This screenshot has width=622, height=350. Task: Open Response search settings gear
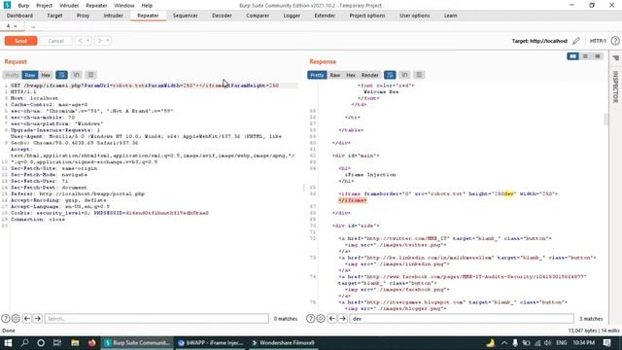tap(321, 318)
